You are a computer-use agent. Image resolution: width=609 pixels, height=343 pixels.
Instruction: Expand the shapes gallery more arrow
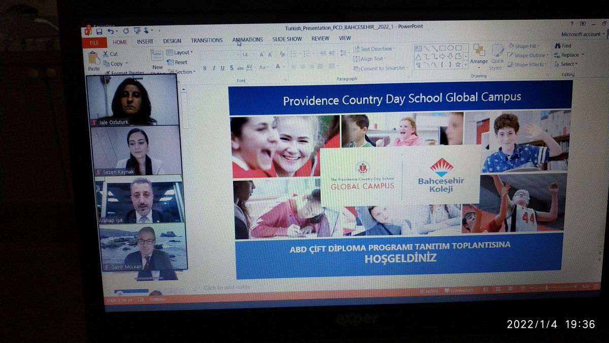click(x=465, y=65)
